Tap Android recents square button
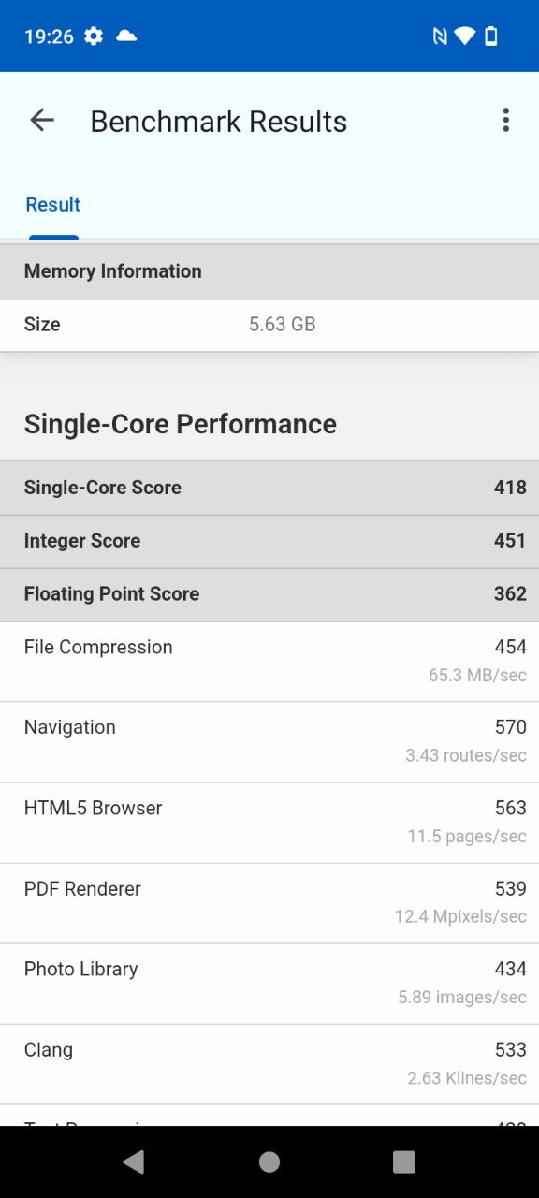This screenshot has width=539, height=1198. [x=404, y=1161]
